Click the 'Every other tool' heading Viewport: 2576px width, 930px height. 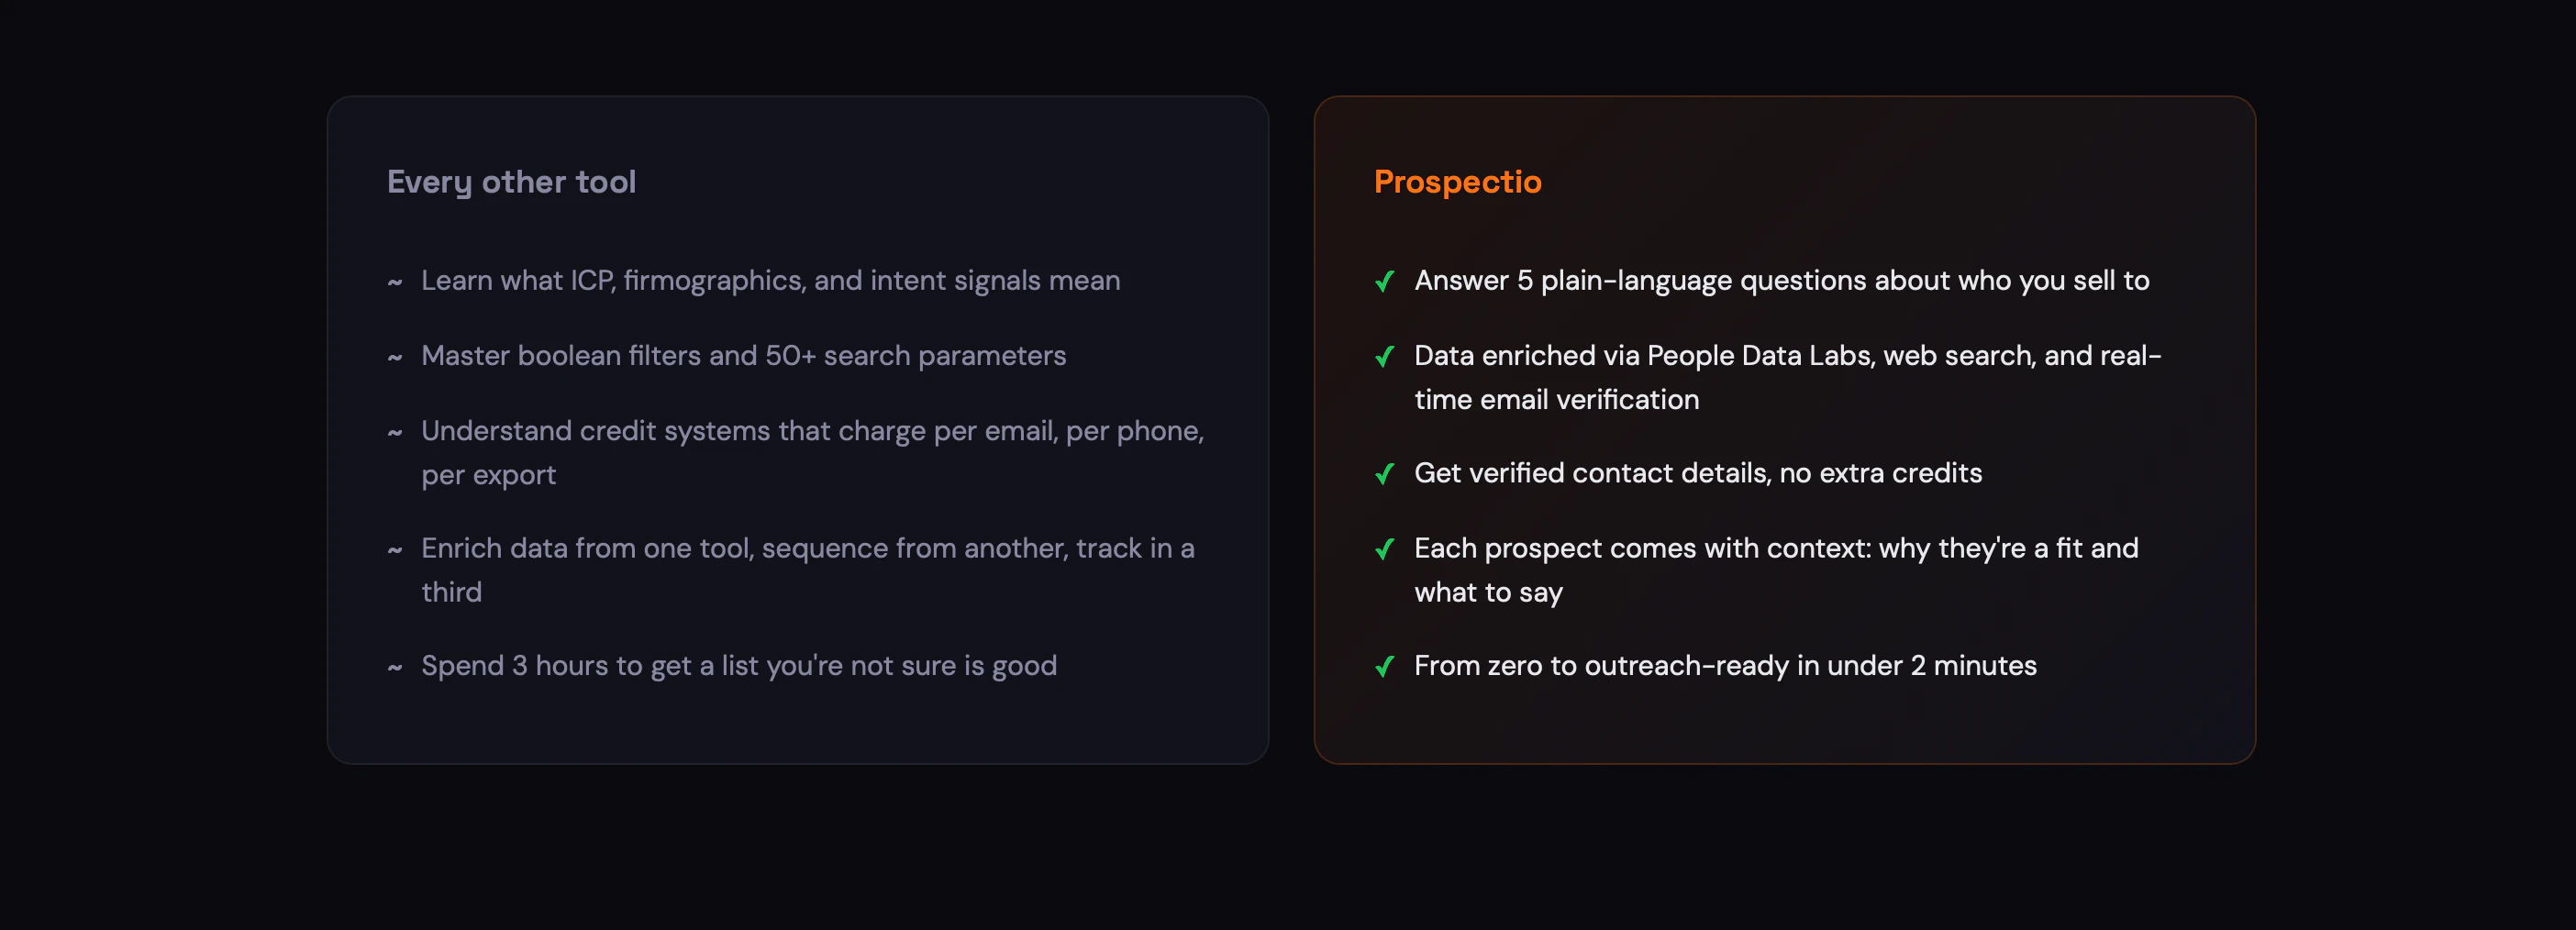pyautogui.click(x=511, y=182)
